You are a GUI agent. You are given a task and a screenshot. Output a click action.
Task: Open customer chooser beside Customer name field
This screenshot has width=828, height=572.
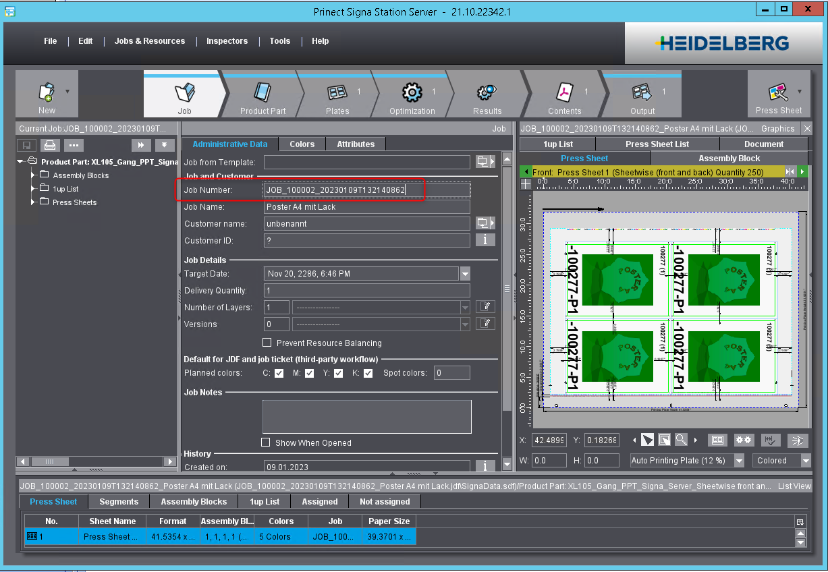[x=485, y=223]
